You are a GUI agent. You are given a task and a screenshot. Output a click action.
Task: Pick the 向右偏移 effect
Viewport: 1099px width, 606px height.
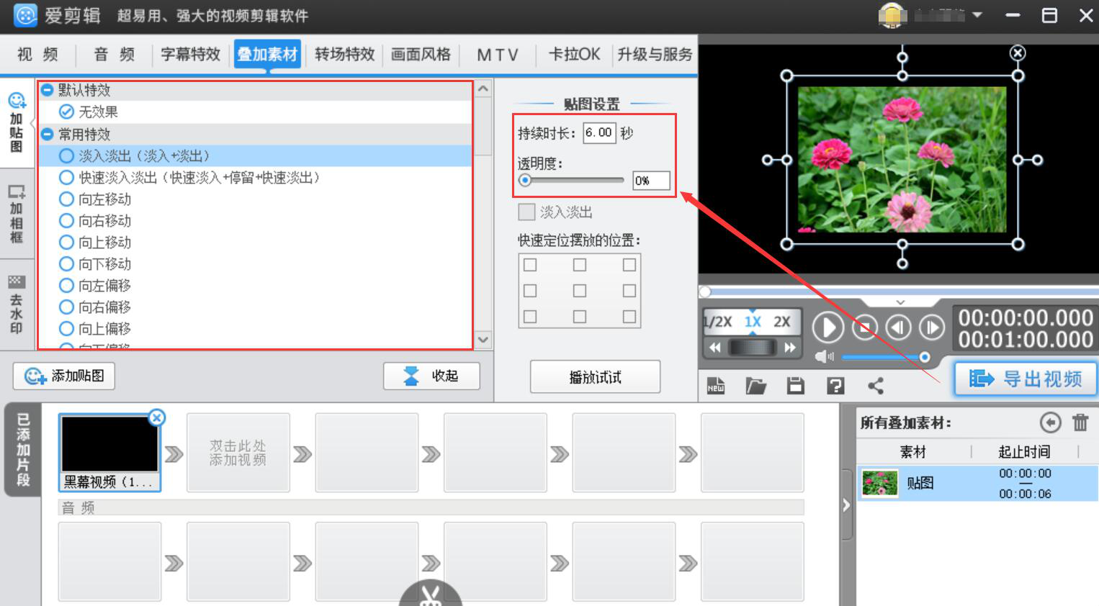66,307
